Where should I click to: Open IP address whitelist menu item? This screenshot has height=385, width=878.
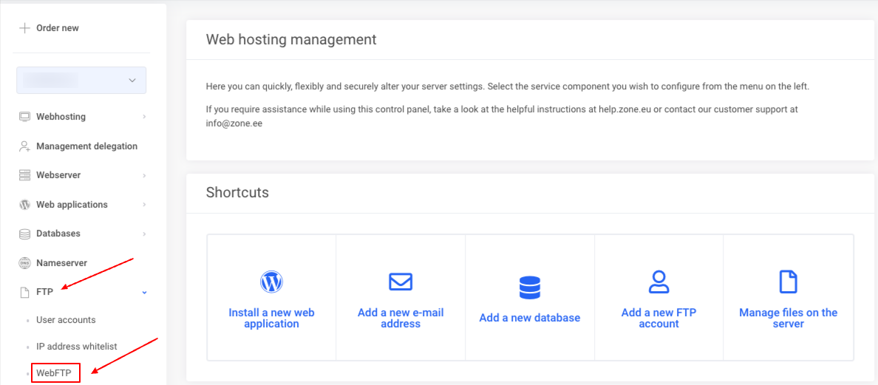pyautogui.click(x=76, y=347)
